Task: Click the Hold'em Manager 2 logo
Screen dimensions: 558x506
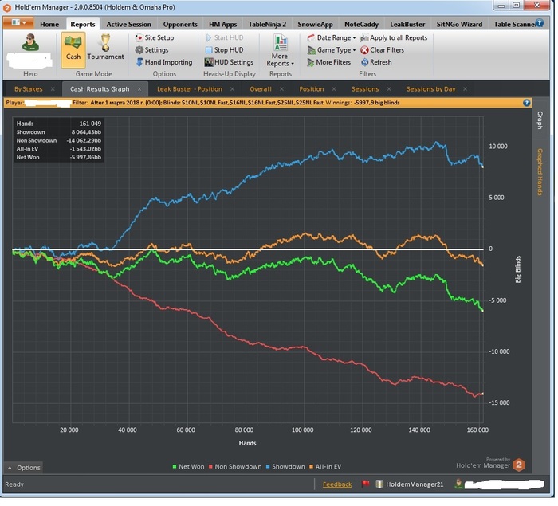Action: click(x=519, y=465)
